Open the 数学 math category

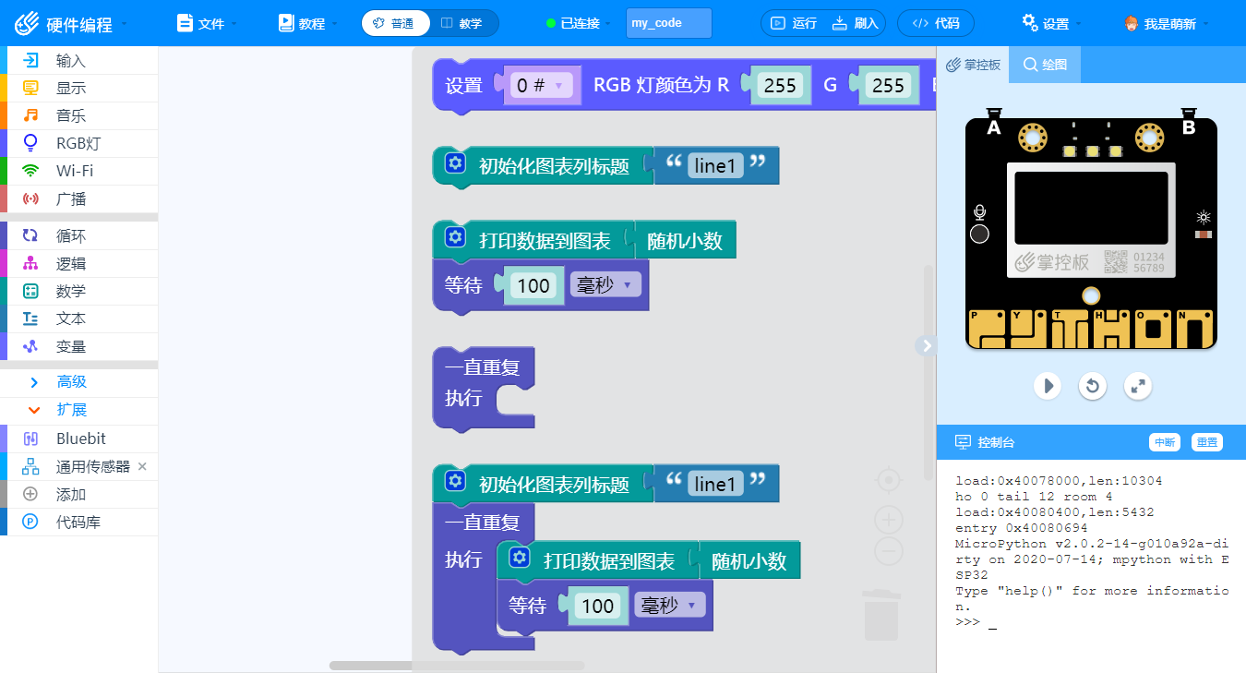[78, 292]
